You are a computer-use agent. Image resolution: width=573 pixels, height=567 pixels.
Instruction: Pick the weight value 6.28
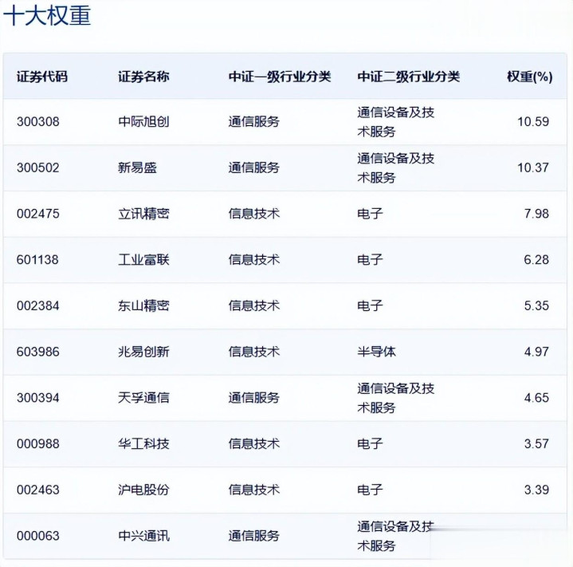(536, 259)
